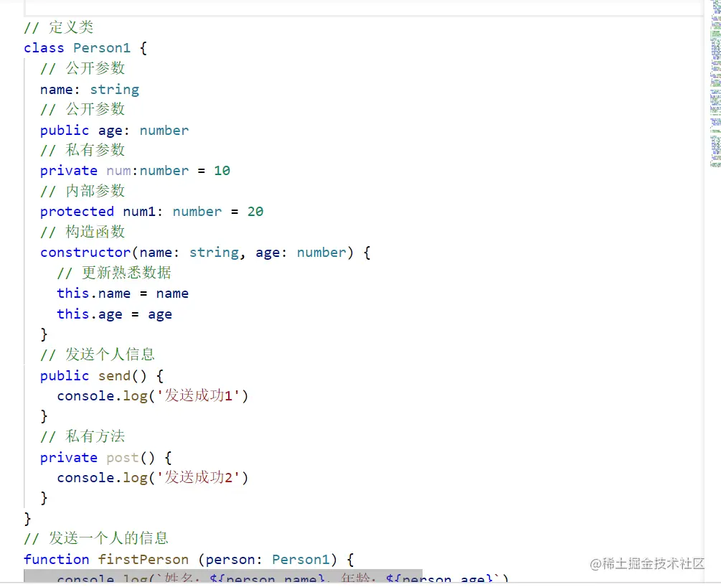Select the value 10 assigned to num
This screenshot has height=587, width=721.
(221, 170)
